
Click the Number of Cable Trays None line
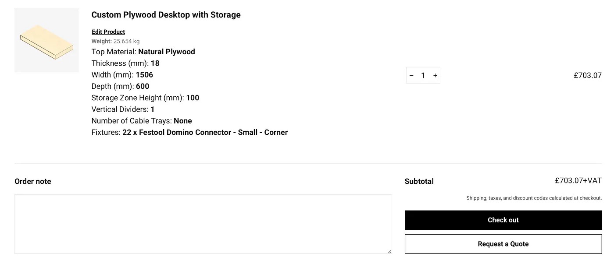[142, 121]
